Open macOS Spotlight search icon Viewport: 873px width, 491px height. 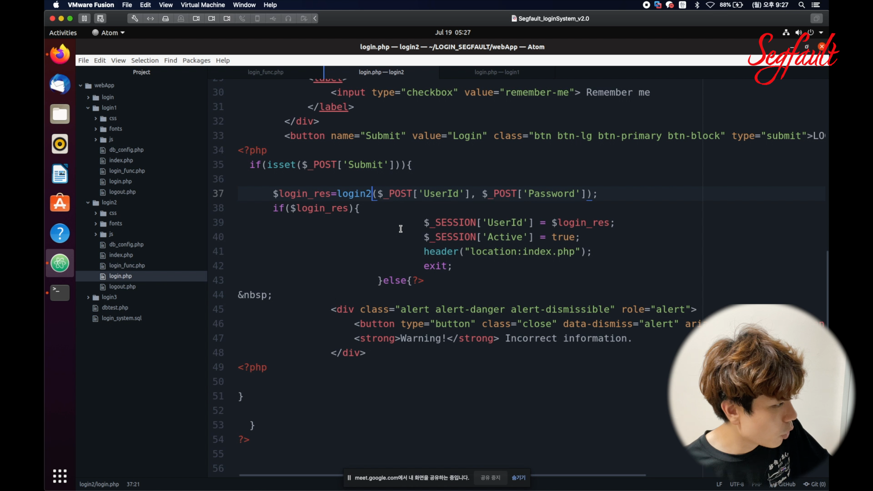(802, 5)
